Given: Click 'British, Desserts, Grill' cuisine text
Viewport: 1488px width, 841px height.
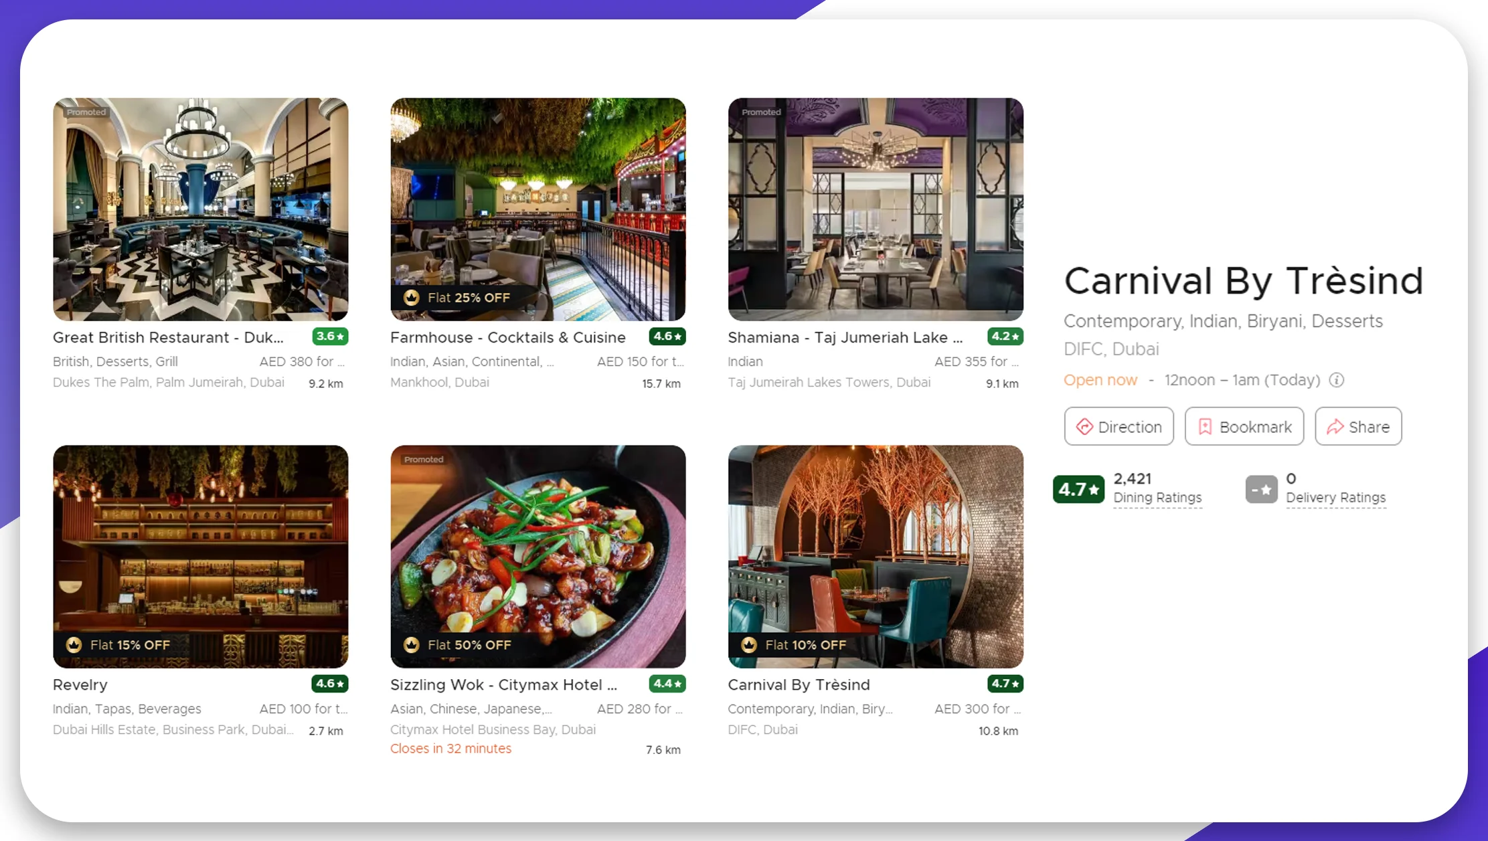Looking at the screenshot, I should 115,361.
